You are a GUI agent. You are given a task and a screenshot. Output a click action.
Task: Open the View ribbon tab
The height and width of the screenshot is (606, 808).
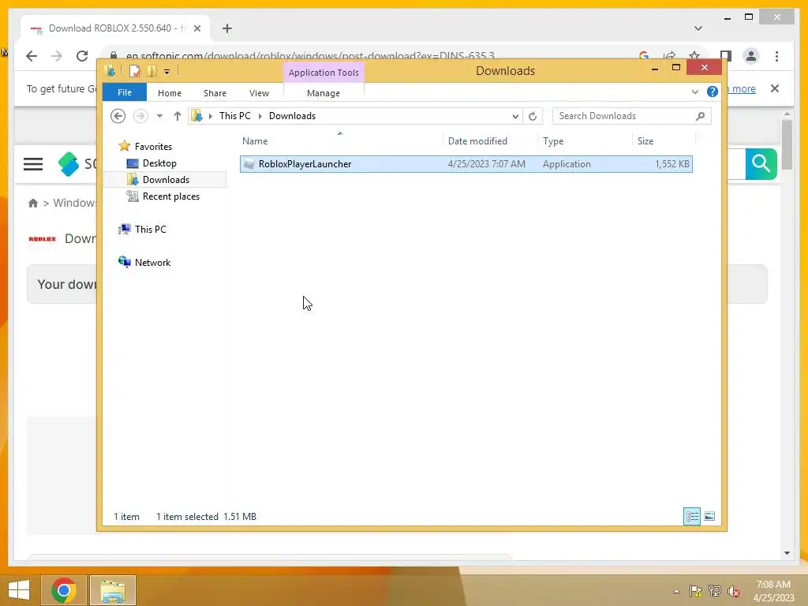coord(259,93)
